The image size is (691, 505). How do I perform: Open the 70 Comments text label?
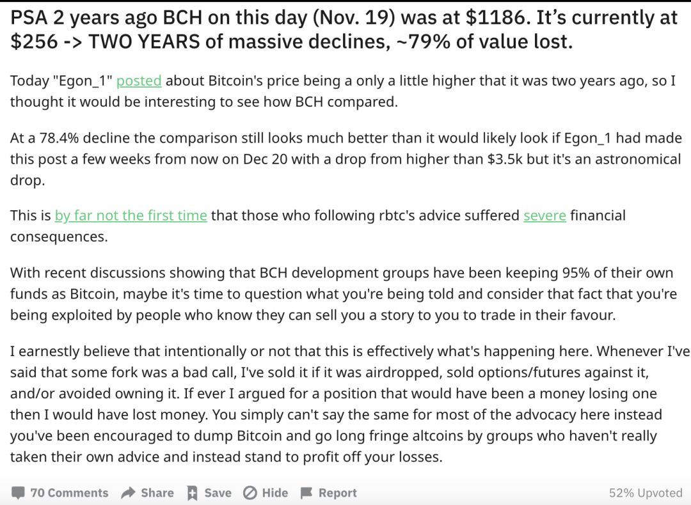tap(69, 493)
